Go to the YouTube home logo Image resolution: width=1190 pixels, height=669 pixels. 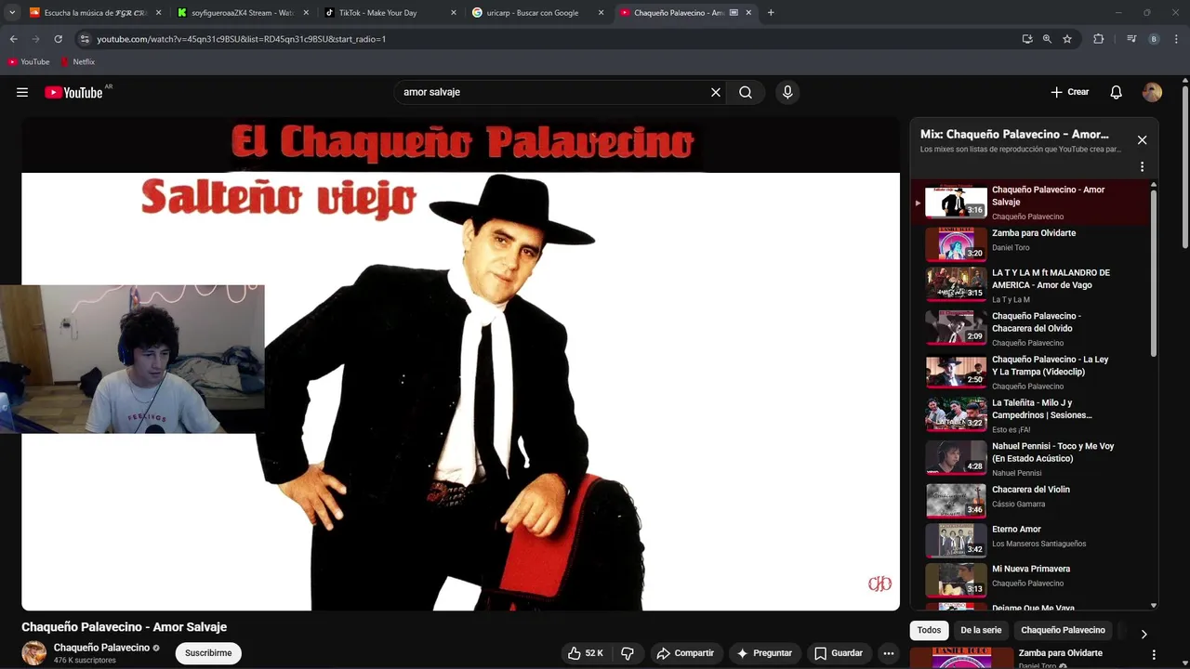tap(73, 92)
